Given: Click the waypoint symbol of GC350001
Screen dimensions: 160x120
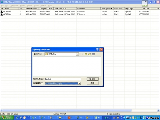Looking at the screenshot, I should tap(2, 11).
